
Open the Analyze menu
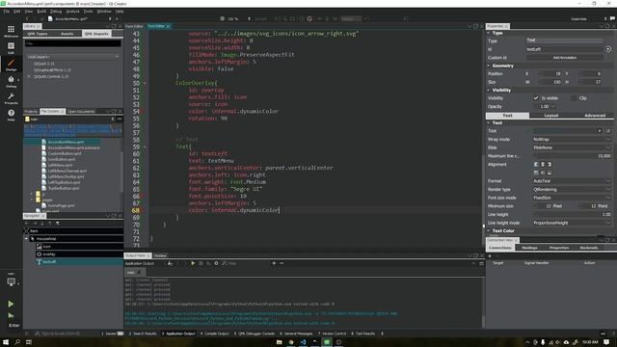pyautogui.click(x=72, y=12)
